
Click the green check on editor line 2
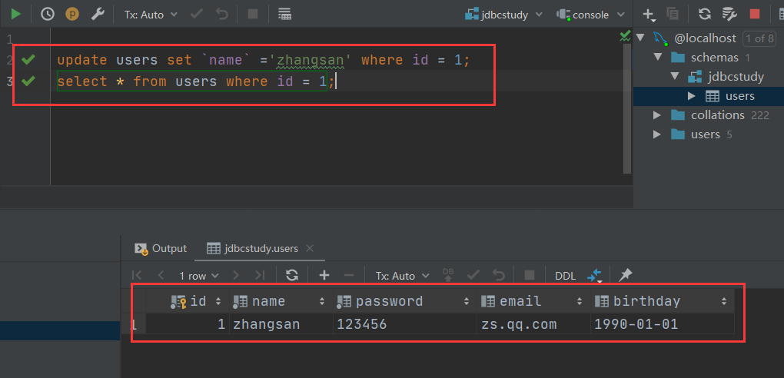pyautogui.click(x=28, y=59)
